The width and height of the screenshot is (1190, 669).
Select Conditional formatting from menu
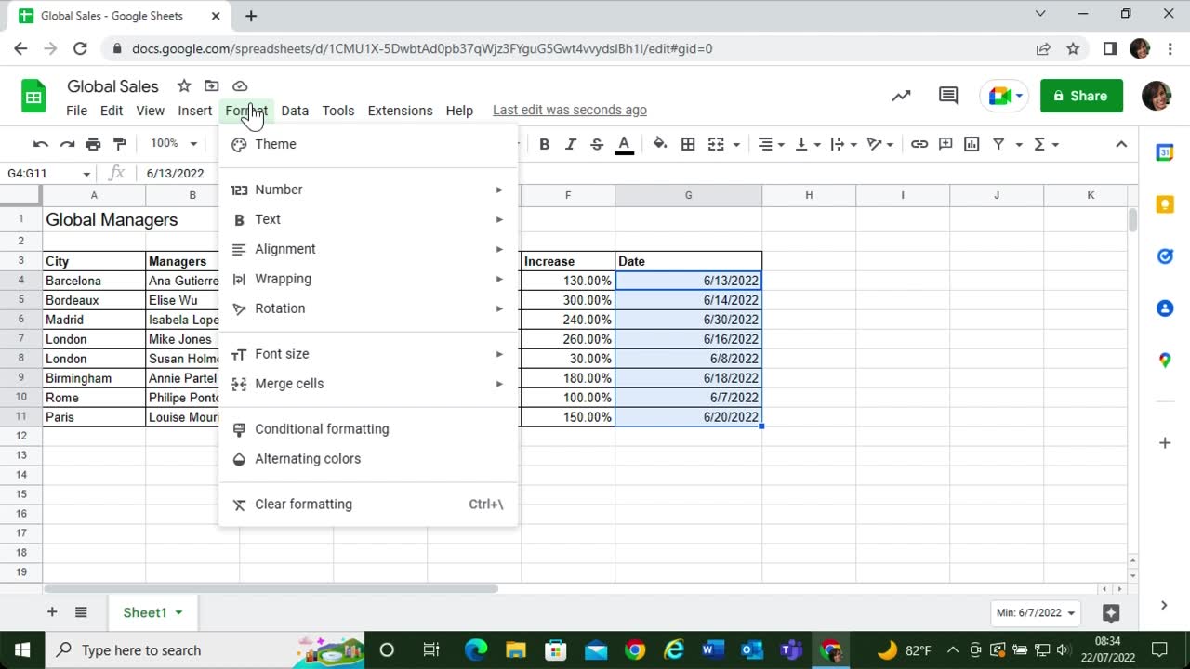click(322, 429)
